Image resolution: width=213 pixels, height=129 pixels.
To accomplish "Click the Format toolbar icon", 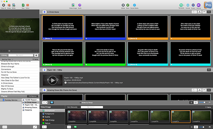I will tap(188, 5).
